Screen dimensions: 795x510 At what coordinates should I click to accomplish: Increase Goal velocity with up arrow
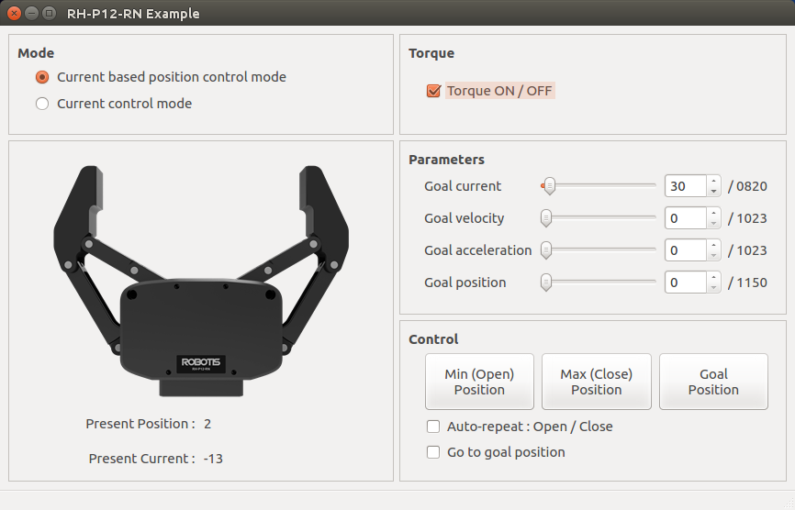(713, 213)
